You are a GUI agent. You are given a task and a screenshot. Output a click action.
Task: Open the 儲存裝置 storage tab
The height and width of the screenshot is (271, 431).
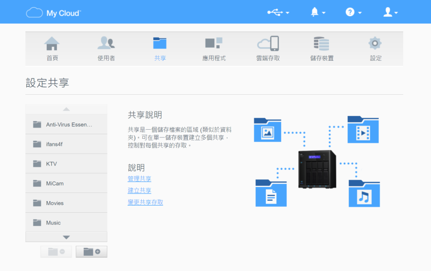pos(322,49)
